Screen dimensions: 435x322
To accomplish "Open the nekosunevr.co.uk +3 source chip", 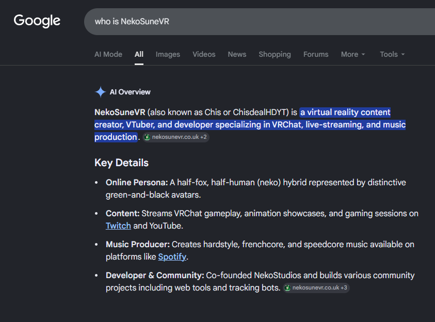I will point(316,288).
